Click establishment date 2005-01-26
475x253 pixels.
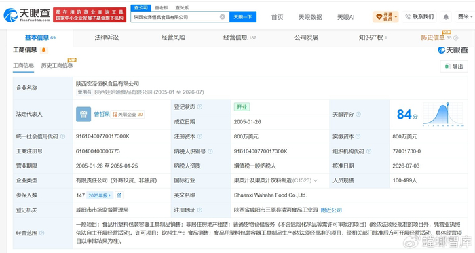coord(247,122)
